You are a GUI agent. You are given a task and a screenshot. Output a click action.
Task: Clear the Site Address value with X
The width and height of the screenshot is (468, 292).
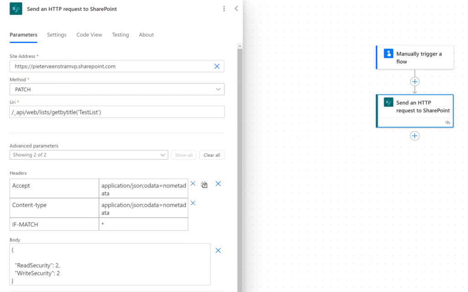pos(217,66)
